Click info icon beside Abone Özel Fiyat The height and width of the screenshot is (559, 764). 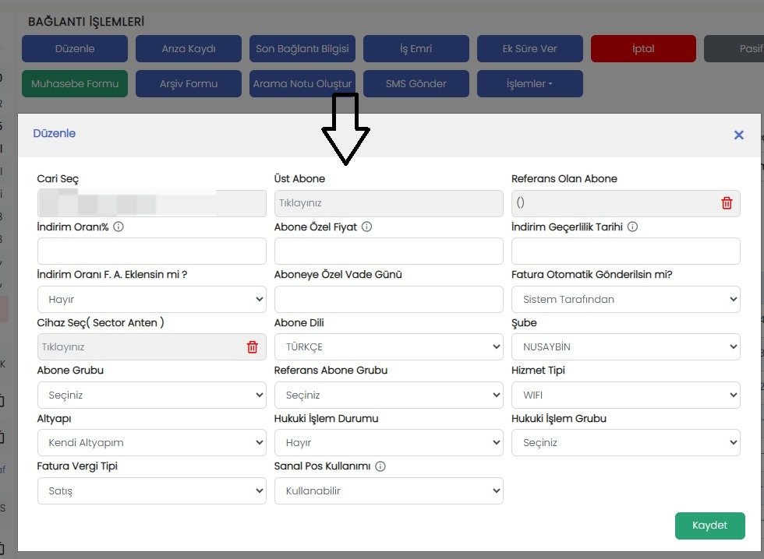click(x=367, y=227)
